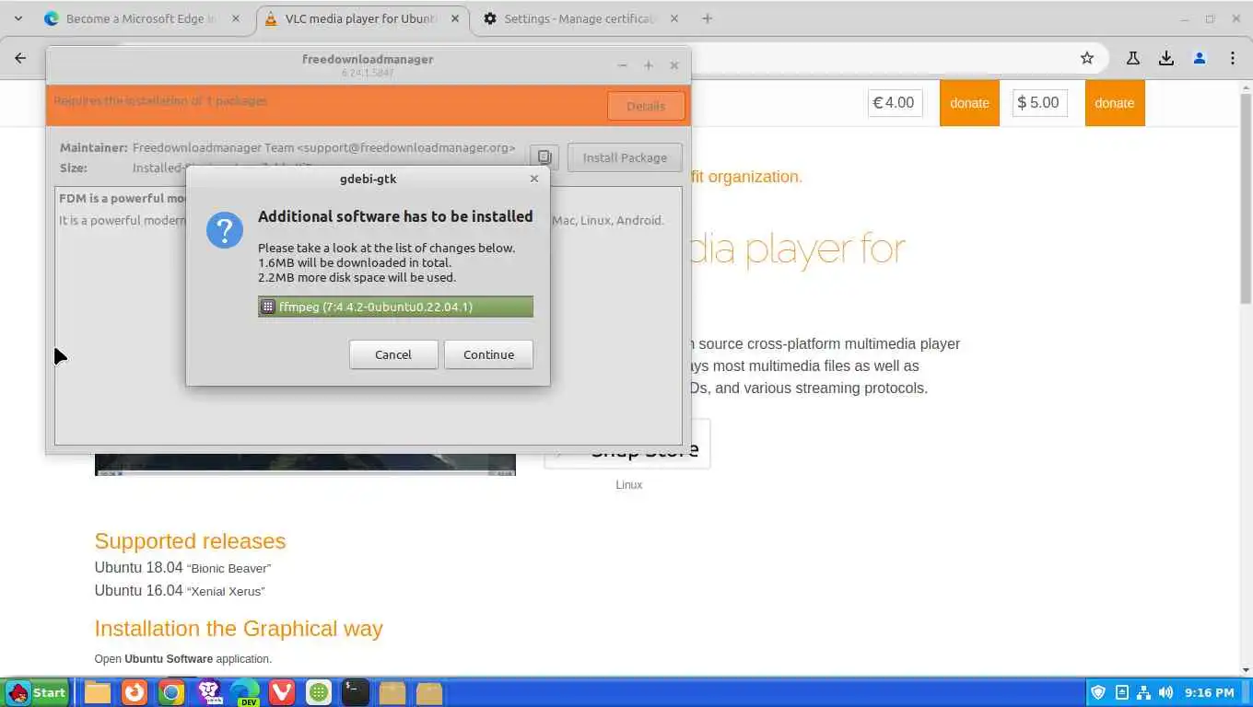Close the VLC media player tab
The image size is (1253, 707).
pos(454,18)
